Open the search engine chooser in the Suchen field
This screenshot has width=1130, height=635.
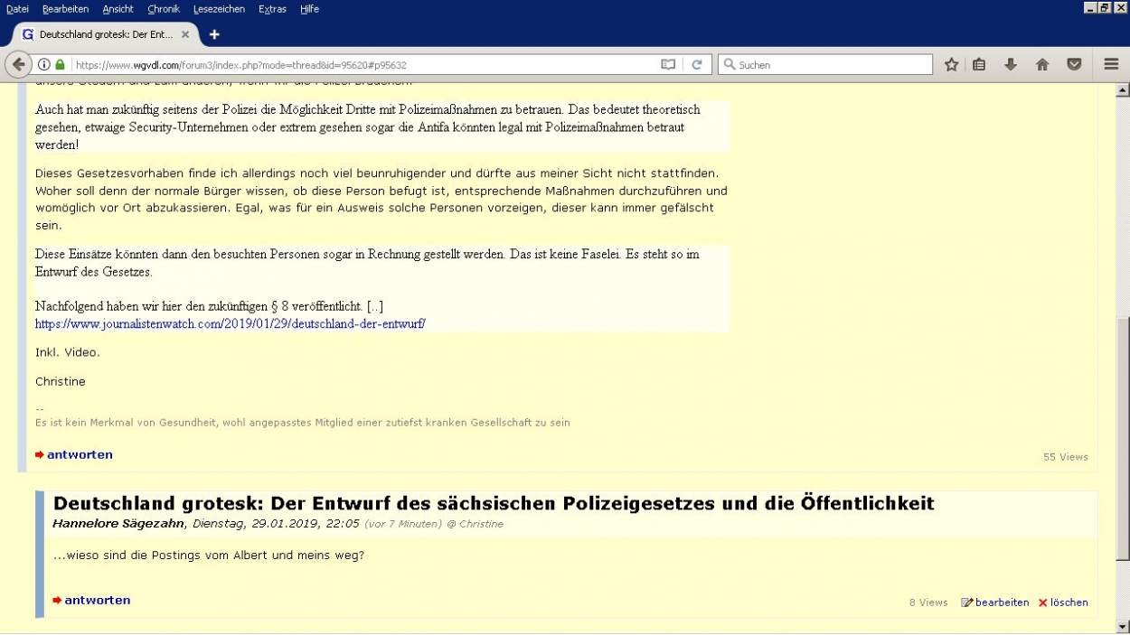point(729,64)
